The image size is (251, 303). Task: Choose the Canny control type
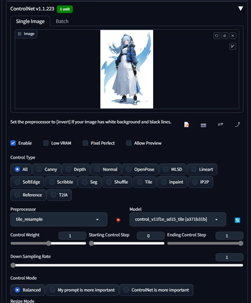(x=47, y=169)
